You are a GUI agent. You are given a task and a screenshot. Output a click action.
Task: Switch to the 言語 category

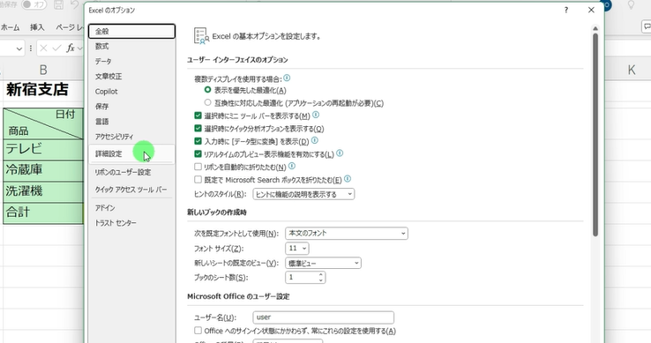click(131, 122)
